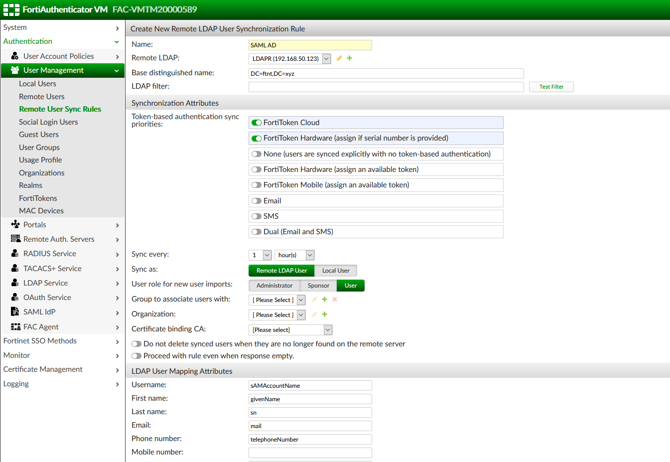Click the red X to clear the group selection
Image resolution: width=670 pixels, height=462 pixels.
(x=334, y=300)
